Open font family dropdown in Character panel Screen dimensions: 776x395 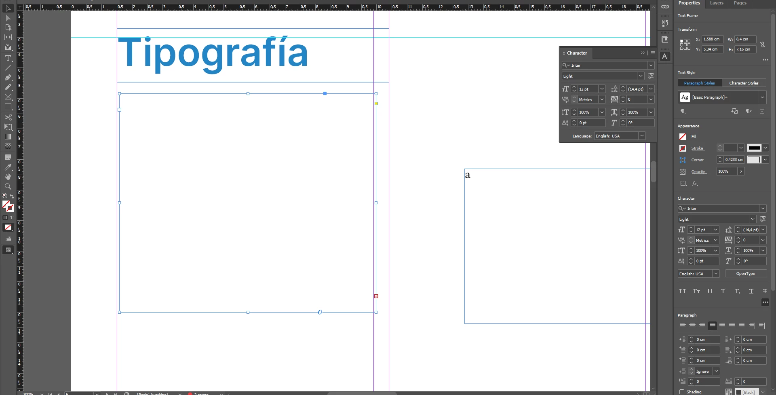pyautogui.click(x=651, y=65)
